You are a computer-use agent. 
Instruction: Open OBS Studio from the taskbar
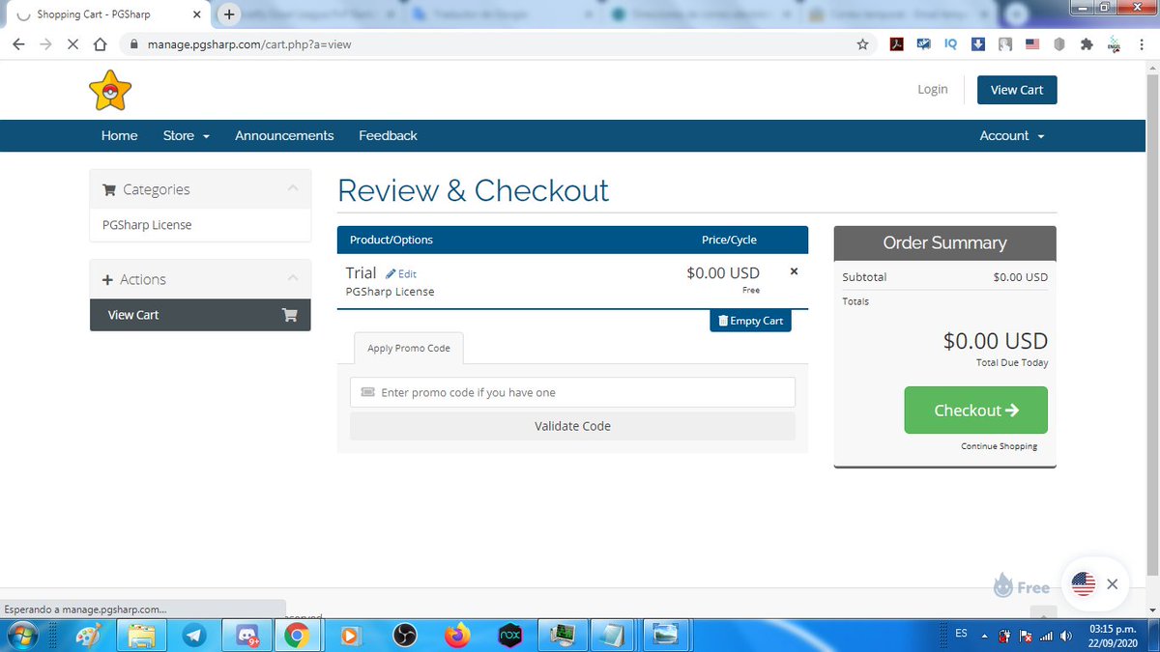[405, 635]
